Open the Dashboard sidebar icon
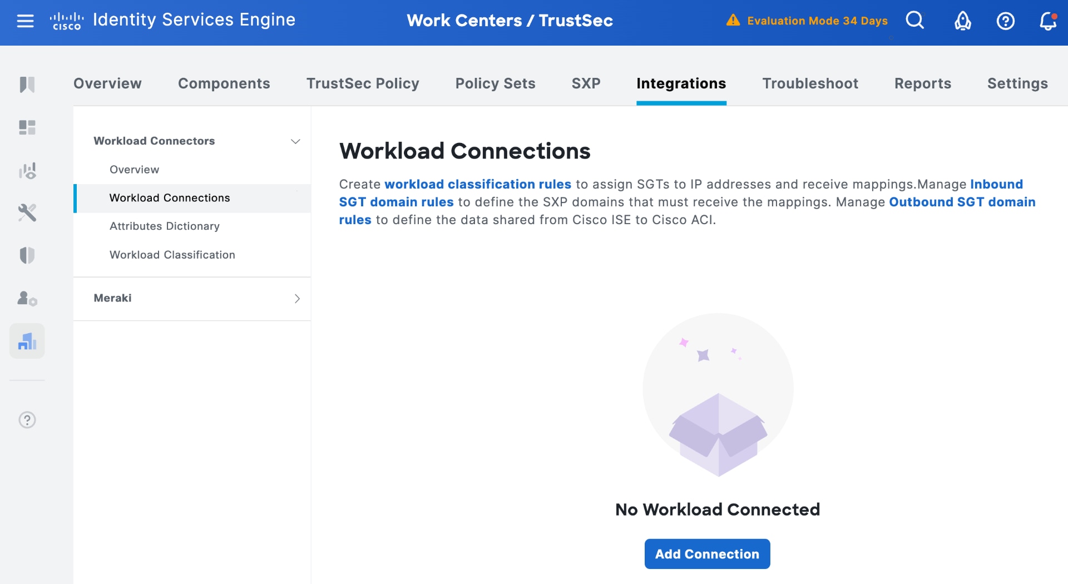This screenshot has width=1068, height=584. [x=27, y=127]
